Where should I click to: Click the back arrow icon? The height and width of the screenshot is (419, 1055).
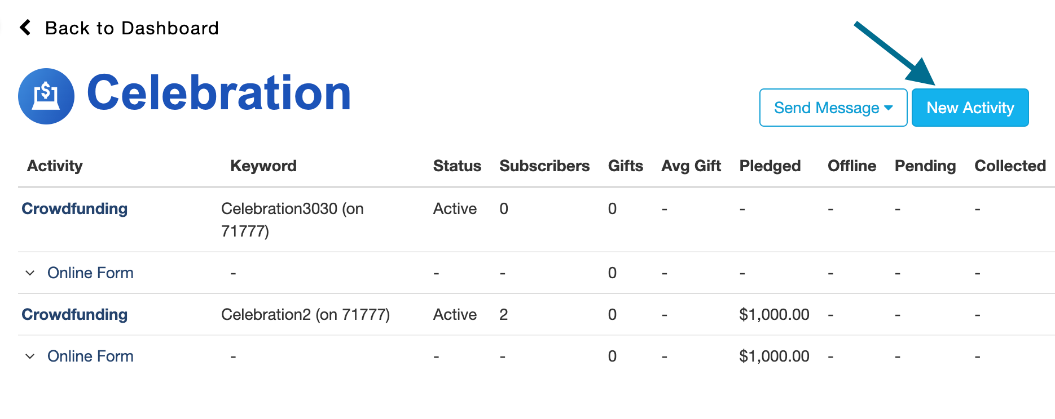25,28
